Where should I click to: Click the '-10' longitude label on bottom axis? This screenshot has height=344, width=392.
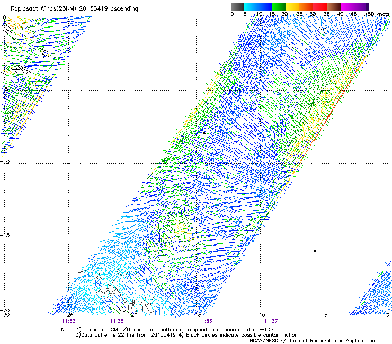(260, 315)
